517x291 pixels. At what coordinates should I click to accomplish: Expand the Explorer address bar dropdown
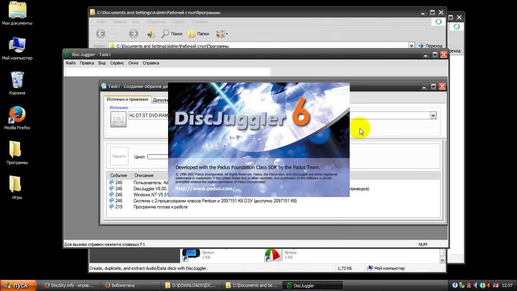click(x=411, y=46)
